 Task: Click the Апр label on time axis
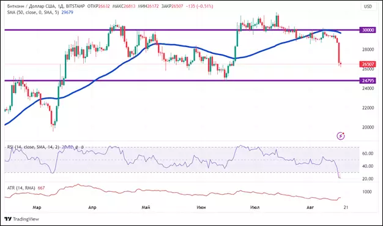coord(92,208)
